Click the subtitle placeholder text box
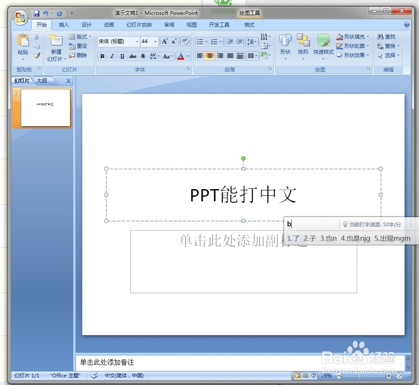Screen dimensions: 419x385 [x=243, y=261]
